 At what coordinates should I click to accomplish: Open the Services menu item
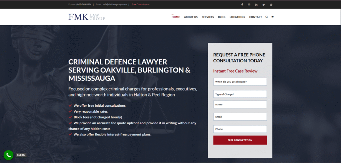pos(208,17)
